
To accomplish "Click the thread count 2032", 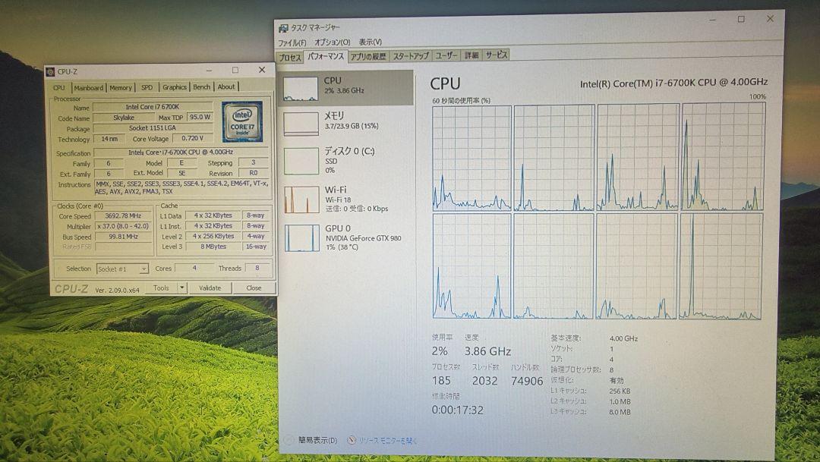I will (484, 381).
